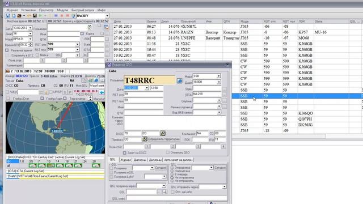Toggle the LP/SP checkbox
This screenshot has height=204, width=363.
pyautogui.click(x=50, y=92)
